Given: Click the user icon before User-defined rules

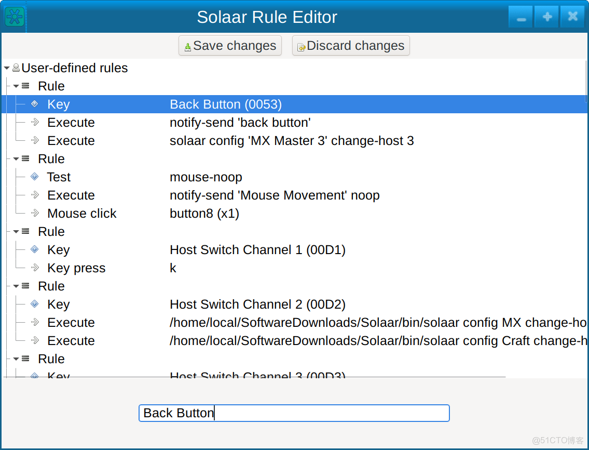Looking at the screenshot, I should point(16,68).
